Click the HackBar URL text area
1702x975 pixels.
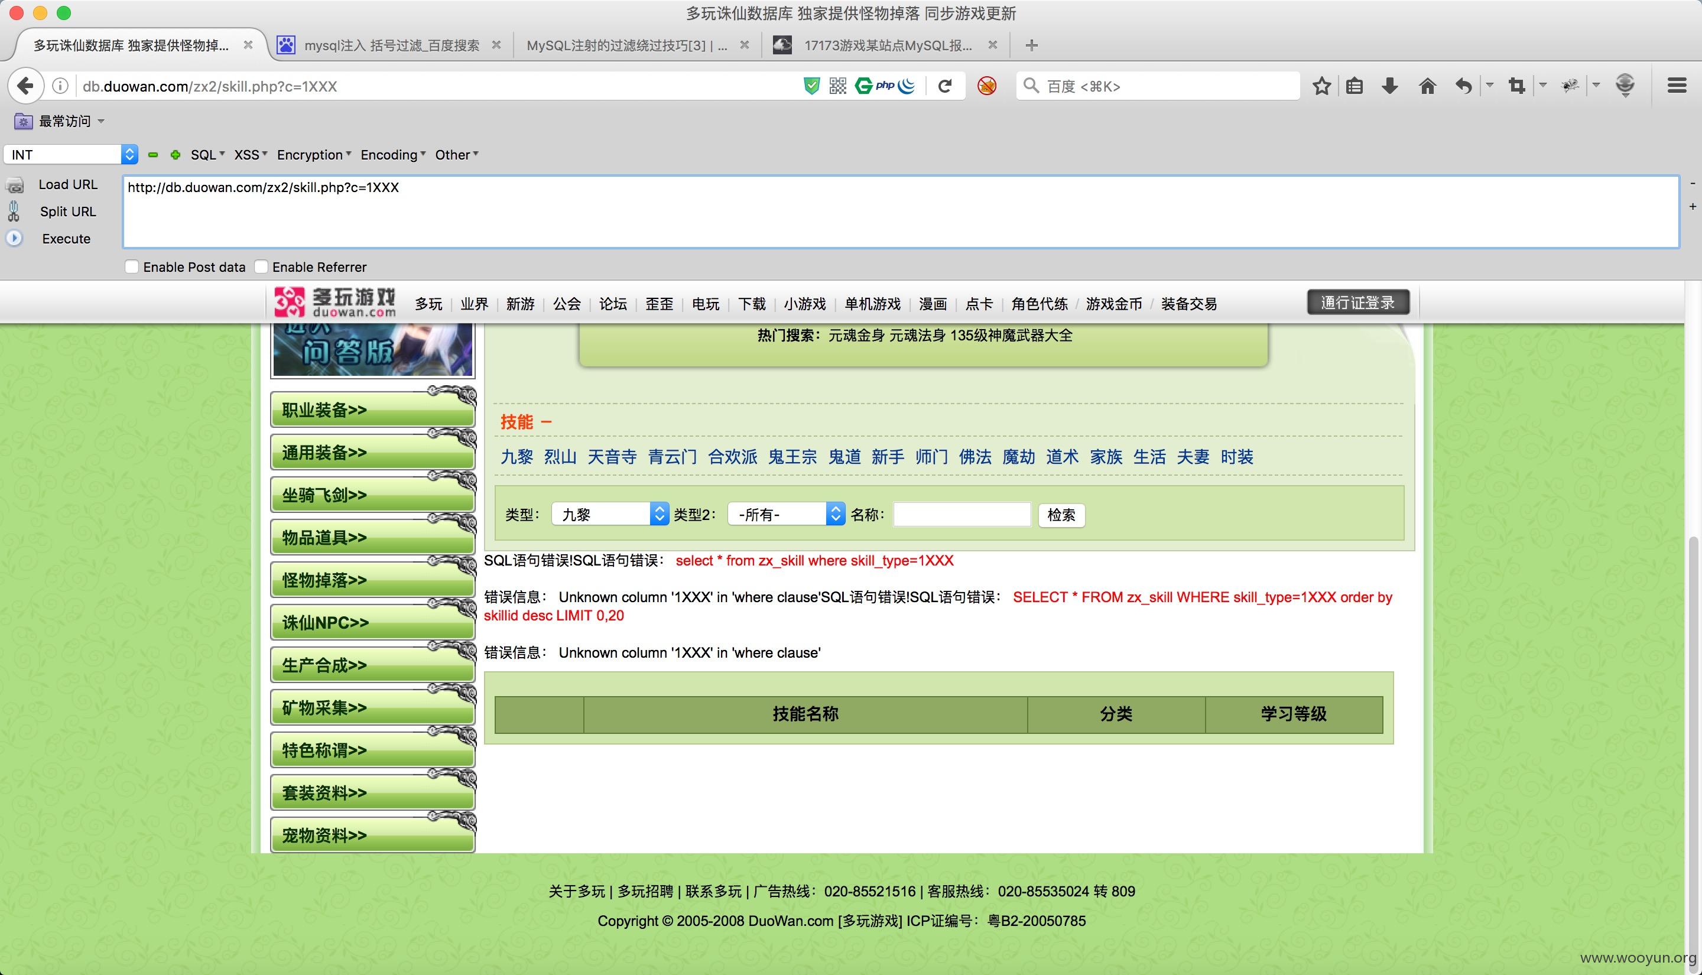click(901, 212)
